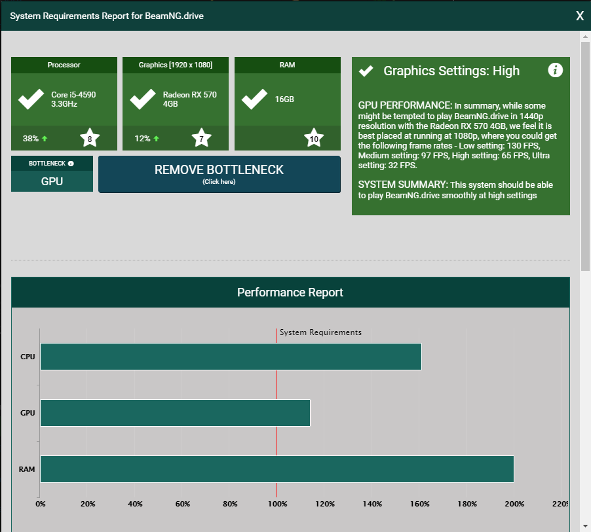Click the CPU bar in Performance Report

[231, 357]
